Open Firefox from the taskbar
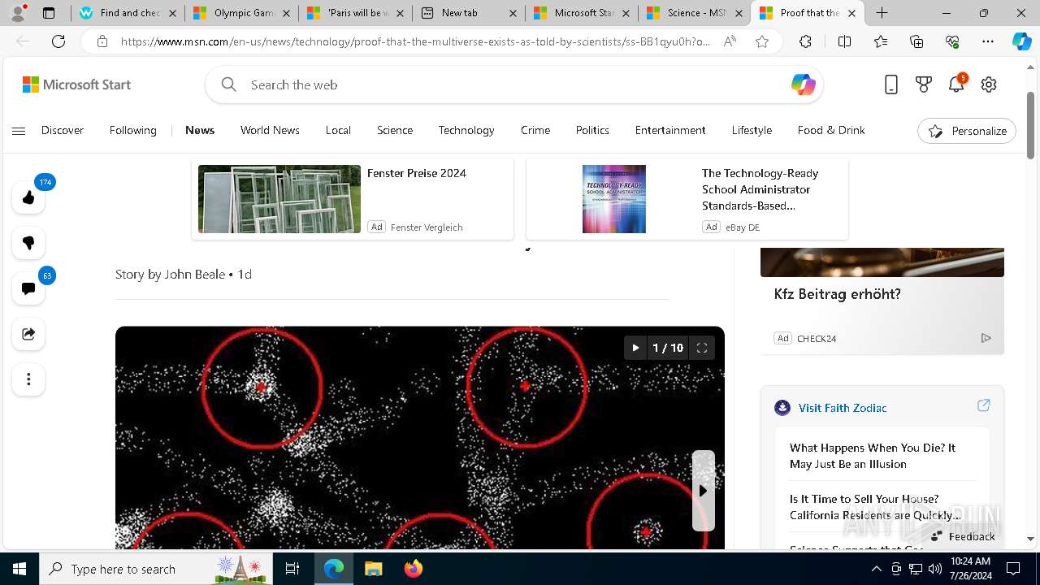The width and height of the screenshot is (1040, 585). pyautogui.click(x=414, y=569)
